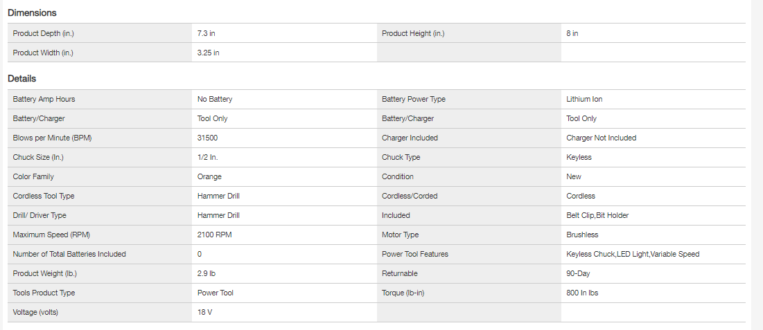Click the 90-Day returnable value
This screenshot has width=763, height=330.
click(x=578, y=273)
